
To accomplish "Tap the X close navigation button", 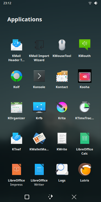I will 74,197.
